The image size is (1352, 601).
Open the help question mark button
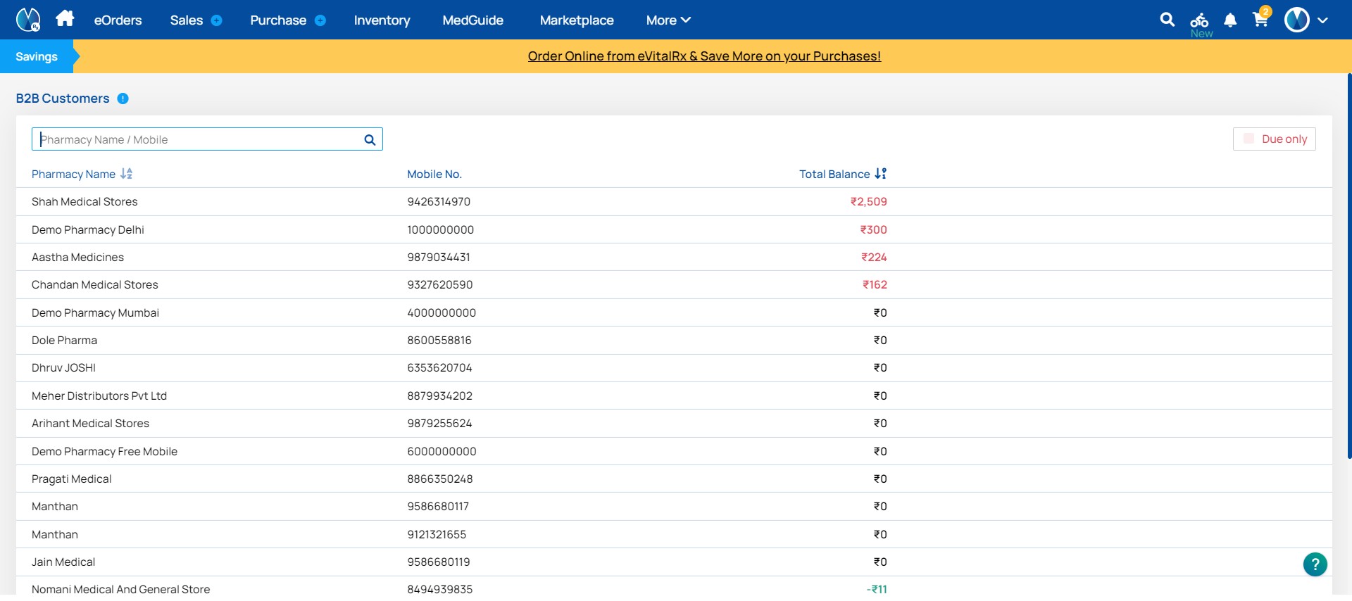click(1315, 564)
